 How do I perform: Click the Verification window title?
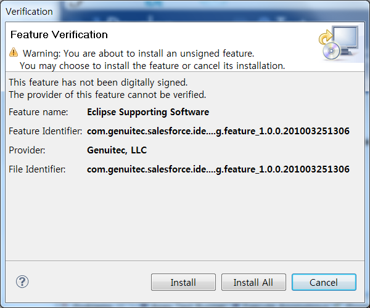coord(29,12)
